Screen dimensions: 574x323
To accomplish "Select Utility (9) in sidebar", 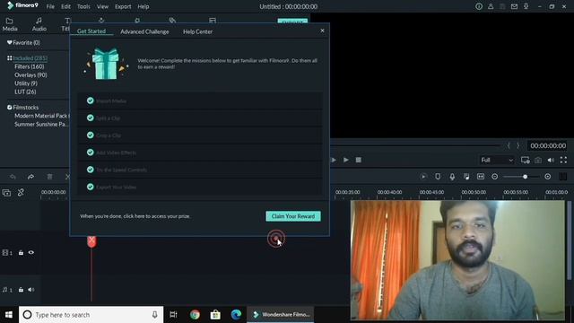I will coord(26,83).
